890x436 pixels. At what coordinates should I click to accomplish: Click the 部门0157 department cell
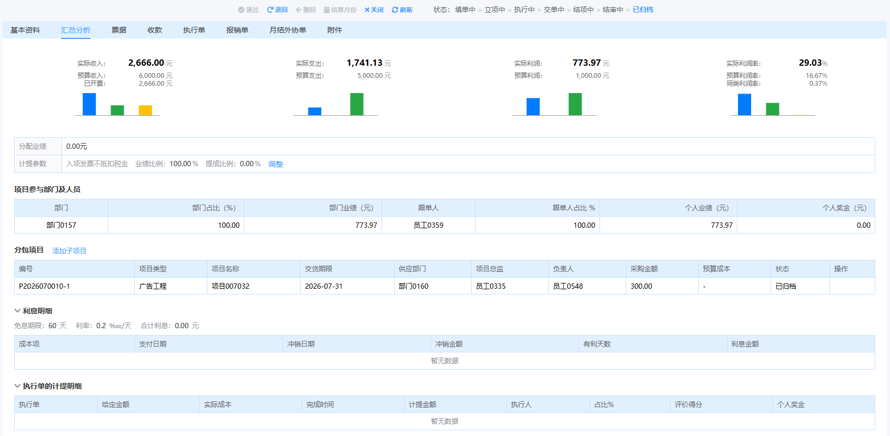pos(61,225)
